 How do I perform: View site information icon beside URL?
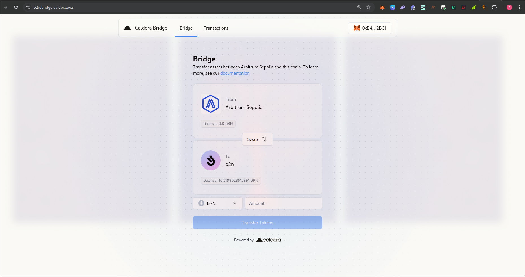pos(28,7)
